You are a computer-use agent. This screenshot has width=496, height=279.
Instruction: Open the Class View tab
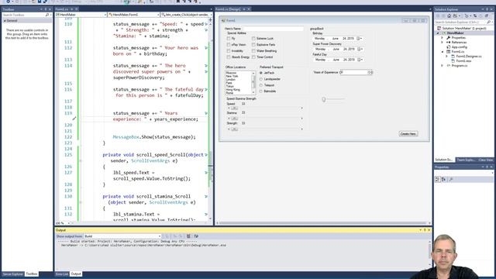pyautogui.click(x=486, y=160)
